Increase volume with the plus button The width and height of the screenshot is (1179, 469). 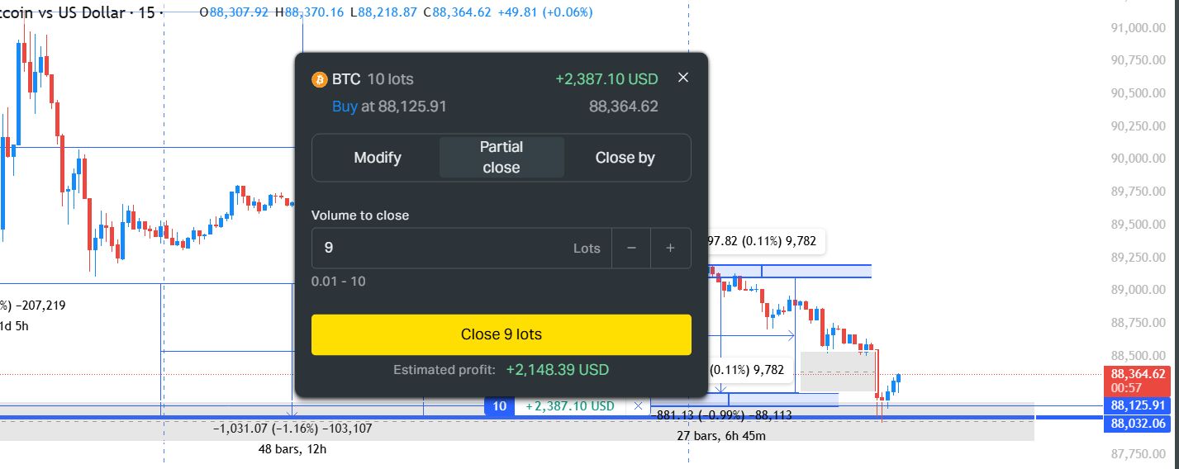pyautogui.click(x=671, y=249)
